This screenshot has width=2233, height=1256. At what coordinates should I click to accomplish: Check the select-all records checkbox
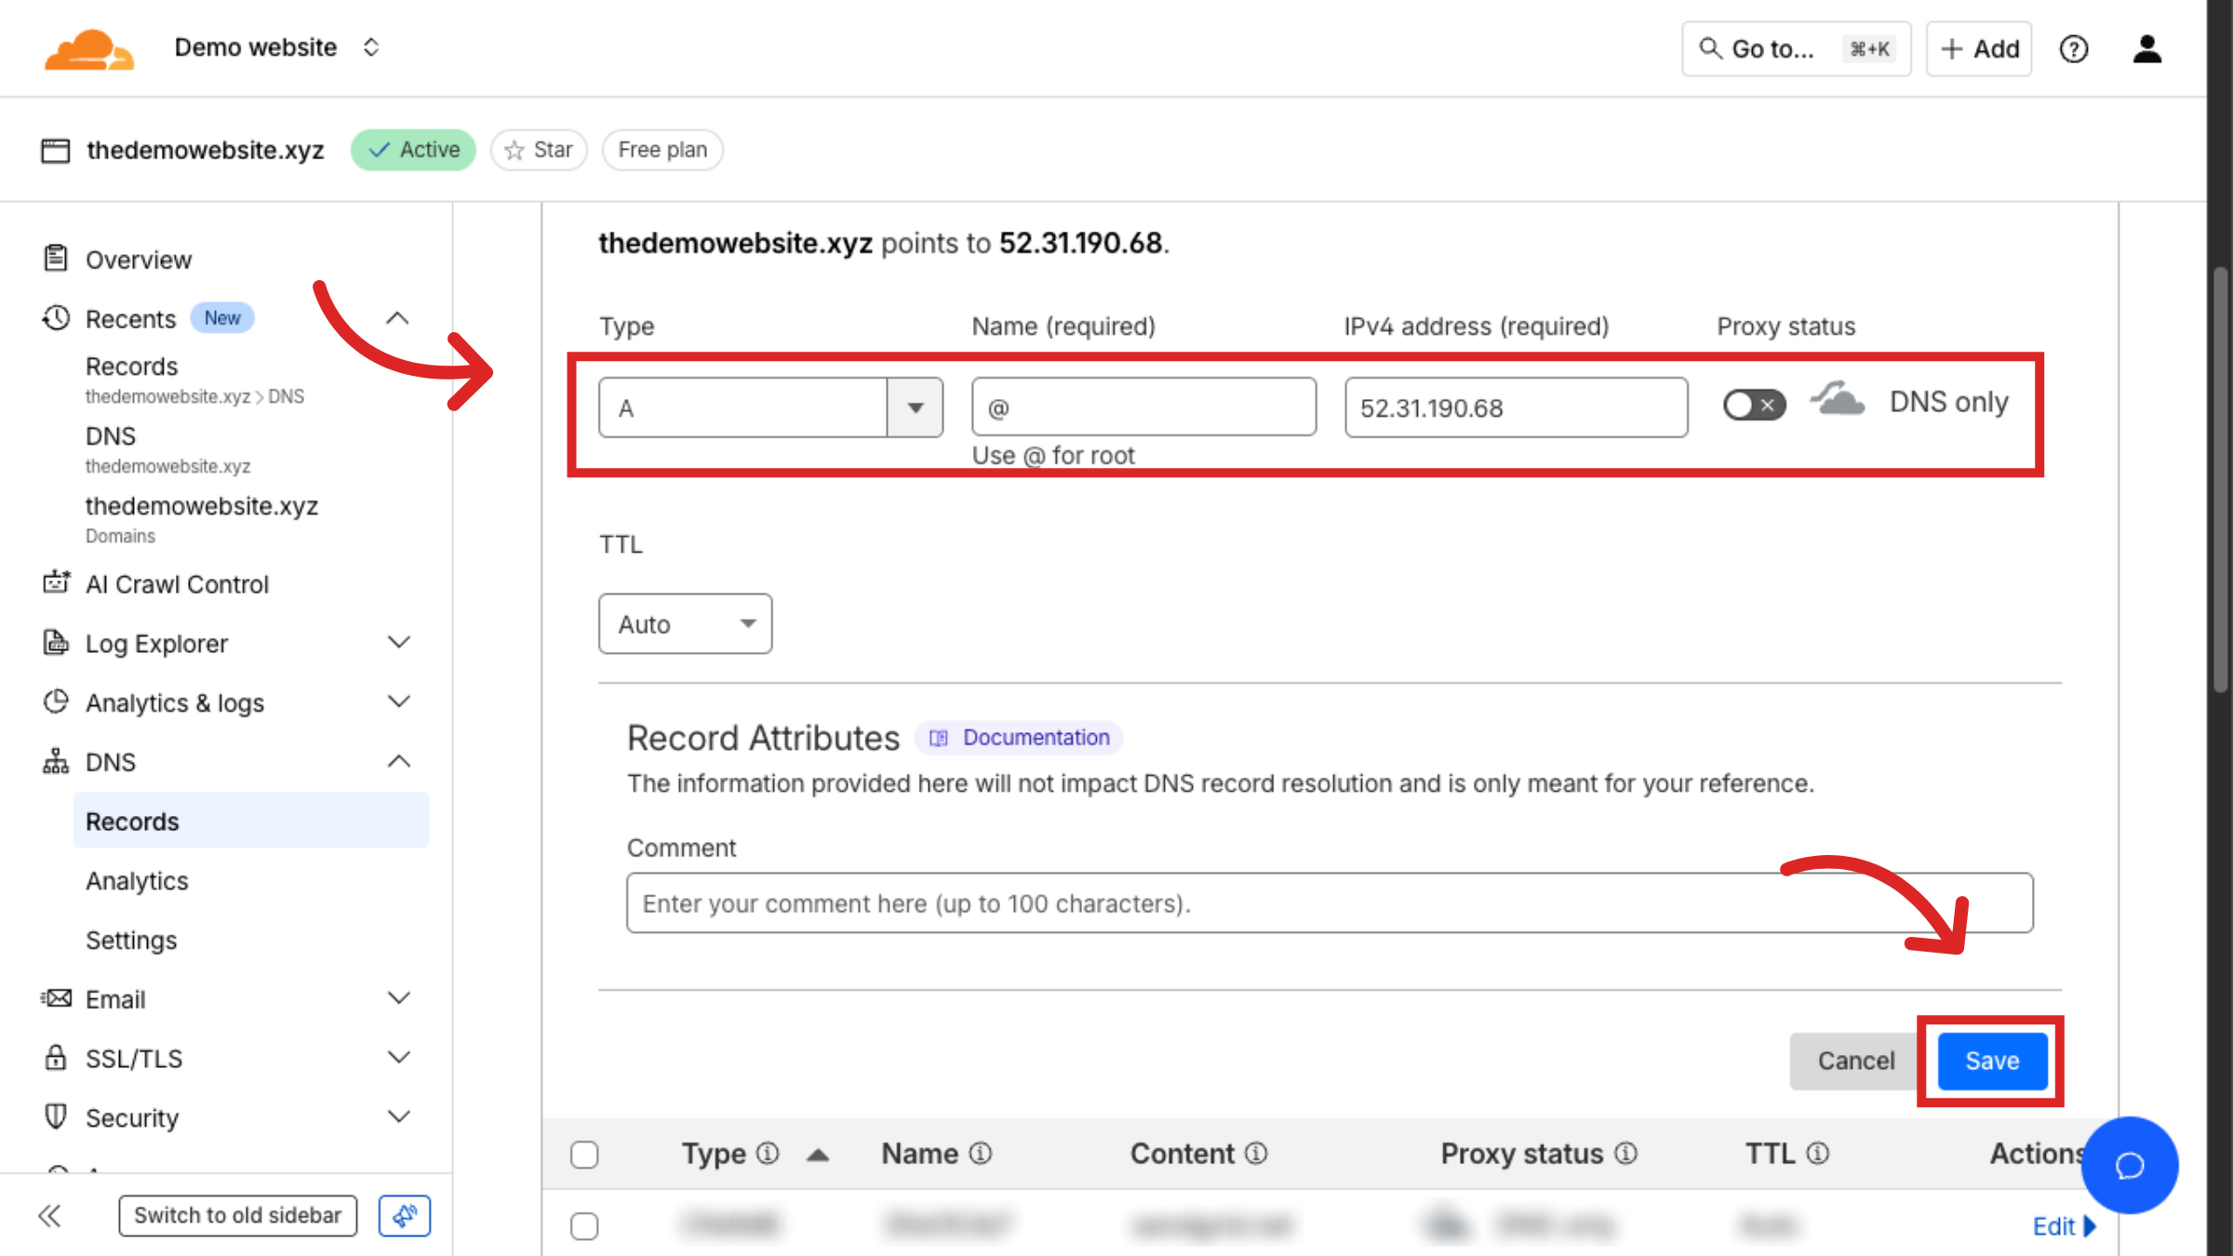[x=584, y=1155]
